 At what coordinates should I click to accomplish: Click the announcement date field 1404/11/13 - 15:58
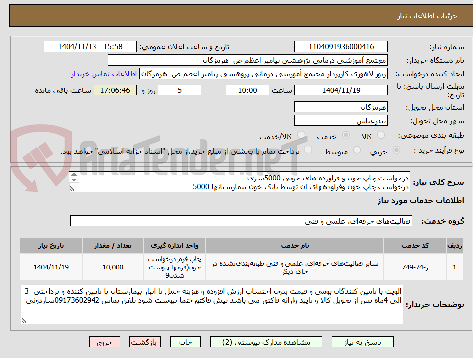[x=90, y=47]
